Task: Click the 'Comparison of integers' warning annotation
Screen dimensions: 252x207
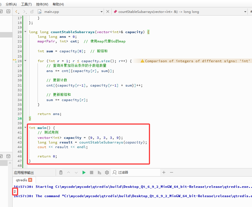Action: coord(197,61)
